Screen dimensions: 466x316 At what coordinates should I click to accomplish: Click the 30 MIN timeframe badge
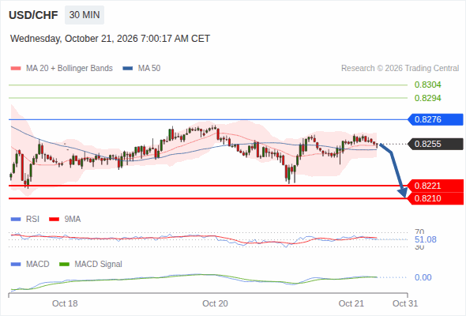[85, 15]
